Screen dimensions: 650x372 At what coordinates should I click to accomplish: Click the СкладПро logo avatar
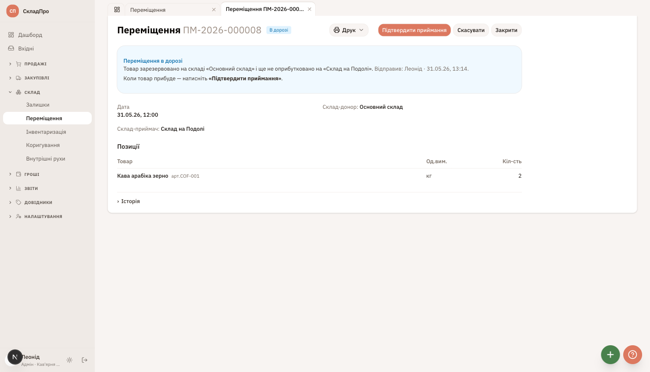pos(13,11)
